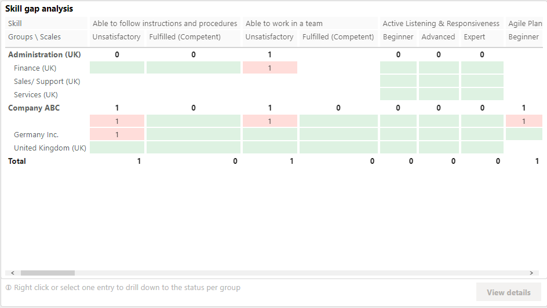Click 'Able to follow instructions and procedures' header
Image resolution: width=547 pixels, height=308 pixels.
pos(165,24)
